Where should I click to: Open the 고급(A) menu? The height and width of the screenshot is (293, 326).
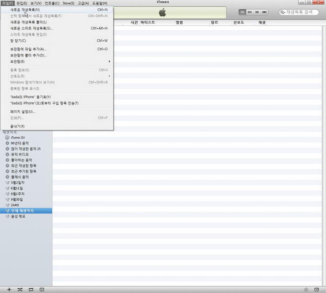[83, 3]
